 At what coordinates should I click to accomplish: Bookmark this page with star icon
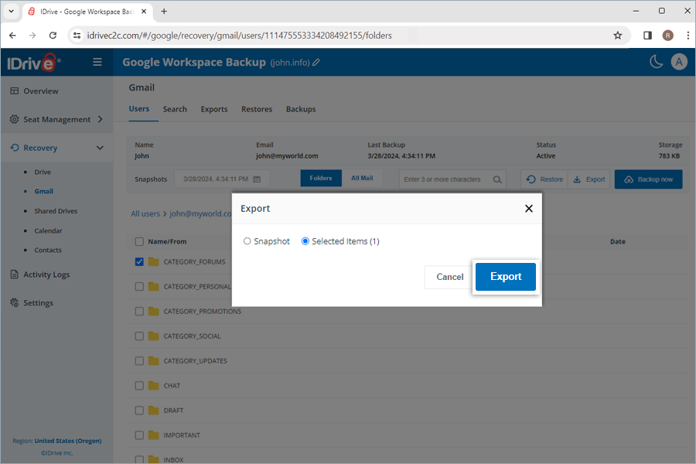617,35
